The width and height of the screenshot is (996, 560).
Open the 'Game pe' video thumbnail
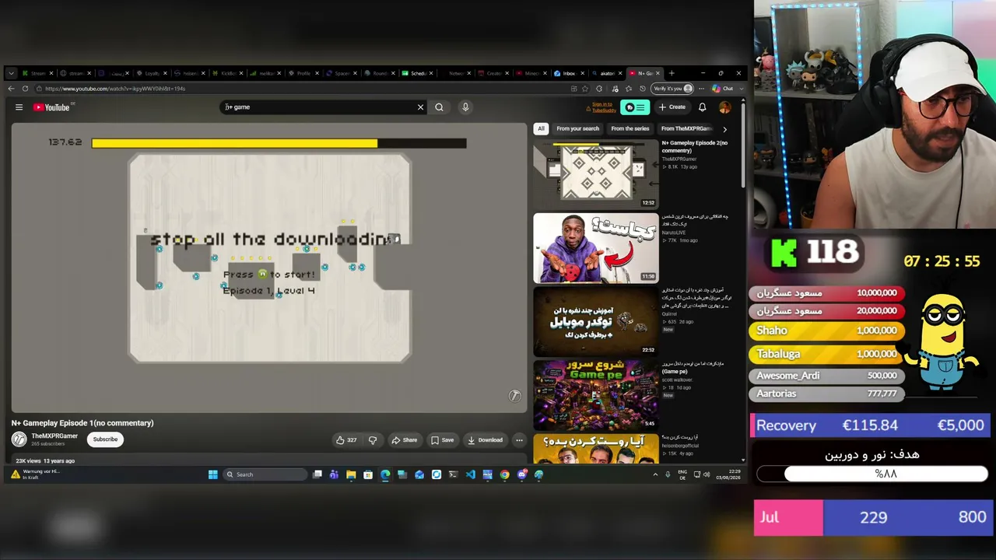click(x=595, y=394)
